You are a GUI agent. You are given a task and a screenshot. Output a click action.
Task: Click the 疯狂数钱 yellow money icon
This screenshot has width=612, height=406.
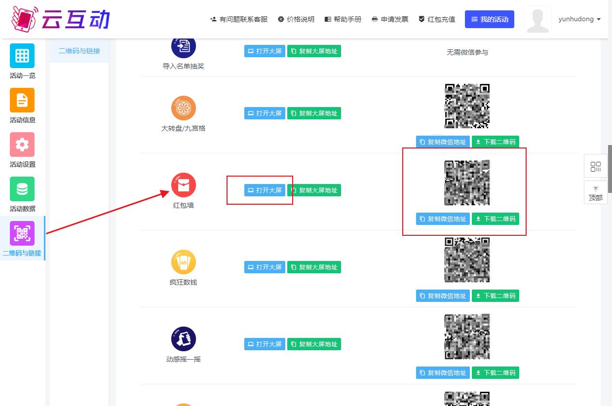(x=184, y=262)
